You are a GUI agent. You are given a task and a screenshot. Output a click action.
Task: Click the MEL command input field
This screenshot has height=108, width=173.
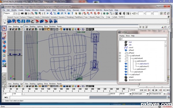49,97
